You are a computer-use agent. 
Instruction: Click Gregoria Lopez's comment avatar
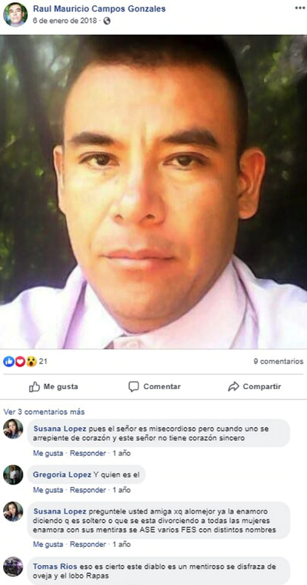pos(13,475)
